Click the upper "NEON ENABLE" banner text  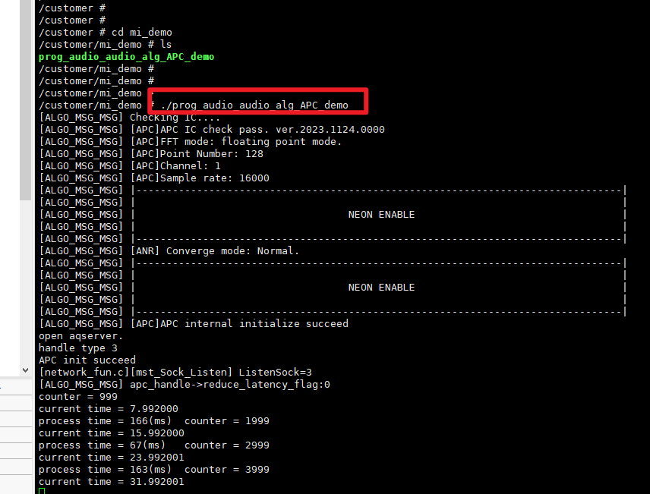pos(381,215)
